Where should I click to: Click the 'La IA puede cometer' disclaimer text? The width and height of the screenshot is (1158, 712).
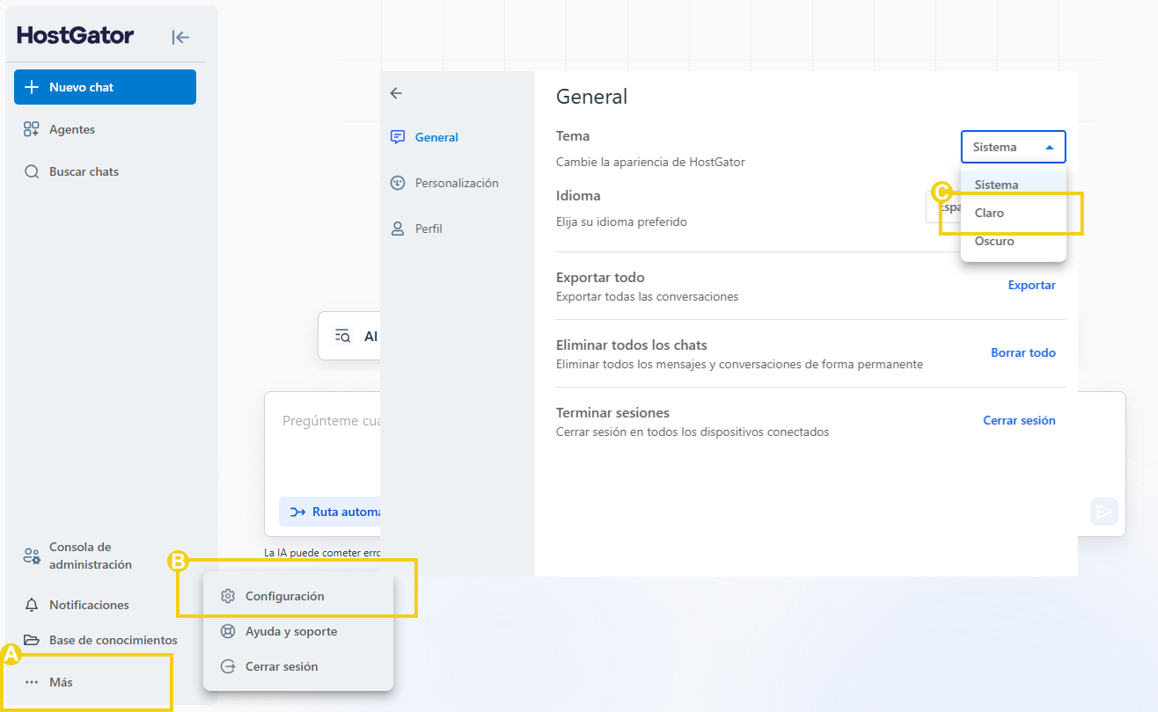tap(322, 553)
